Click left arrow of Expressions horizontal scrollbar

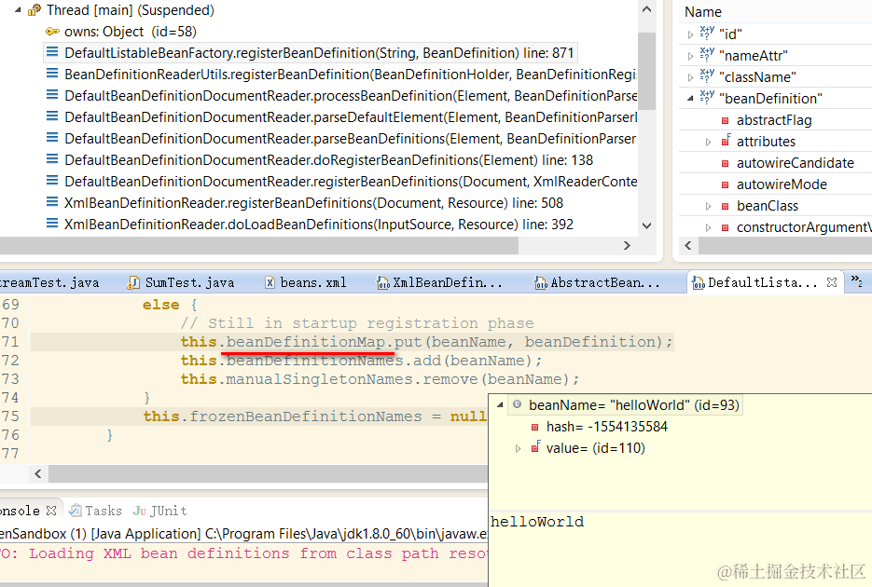point(688,245)
